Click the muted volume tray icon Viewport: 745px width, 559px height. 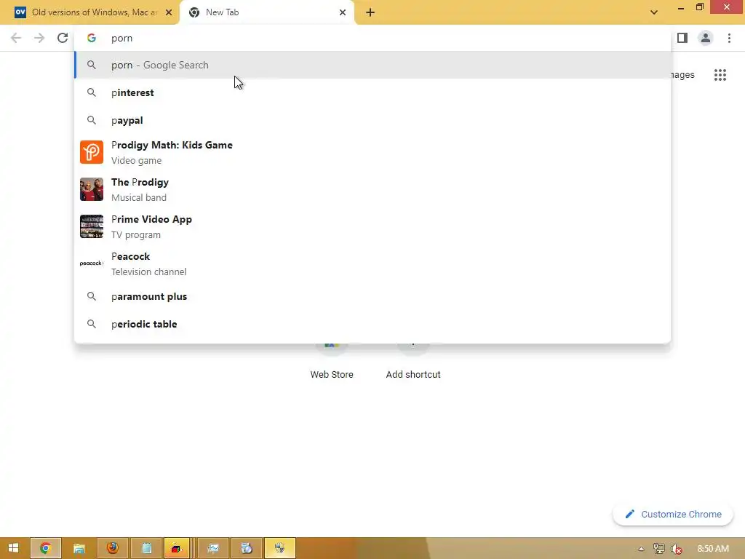tap(676, 549)
